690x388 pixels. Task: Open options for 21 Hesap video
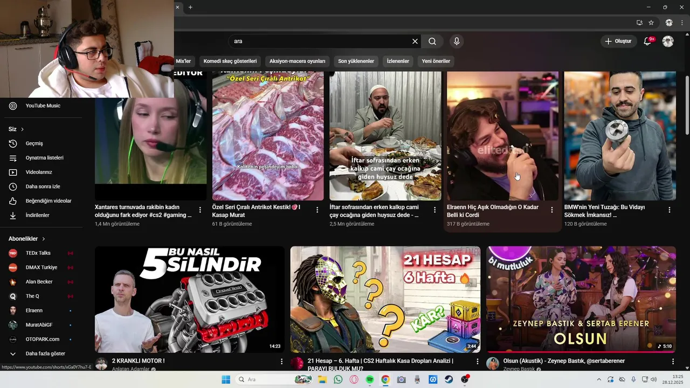(477, 361)
